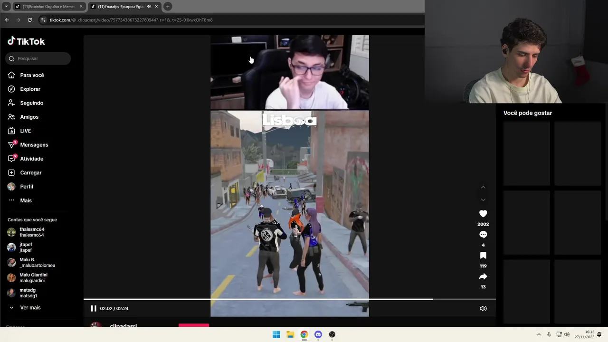Open the notification bell in tray

pos(599,334)
